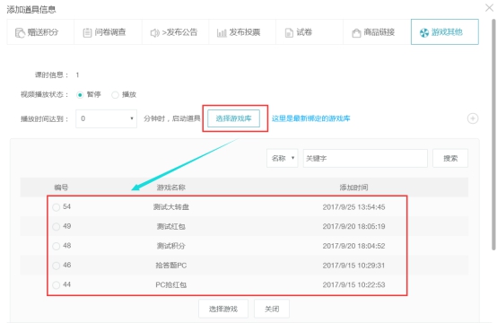Click the game name 测试大转盘
Viewport: 497px width, 323px height.
[170, 207]
